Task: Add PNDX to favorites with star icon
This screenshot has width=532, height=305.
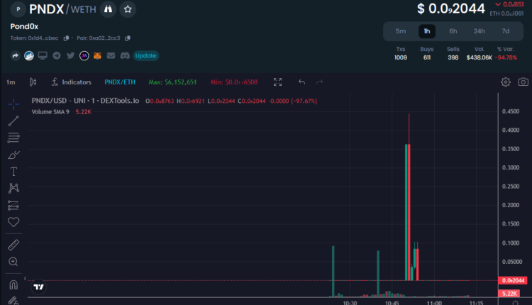Action: pos(127,9)
